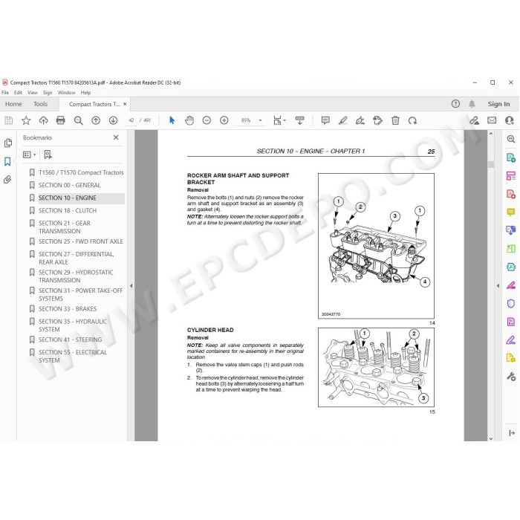Open the Page Thumbnails panel icon
Viewport: 520px width, 520px height.
pyautogui.click(x=8, y=143)
